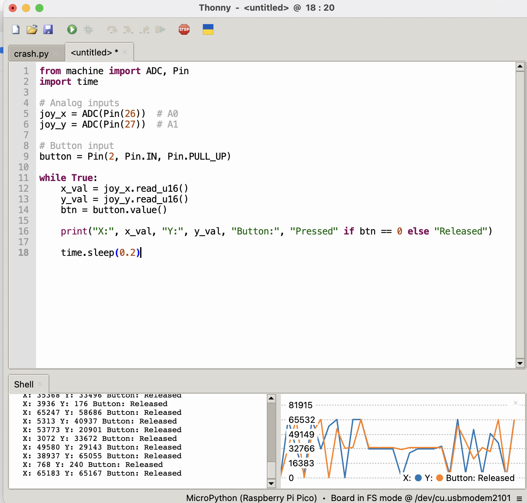527x503 pixels.
Task: Run the current script with the green button
Action: (72, 30)
